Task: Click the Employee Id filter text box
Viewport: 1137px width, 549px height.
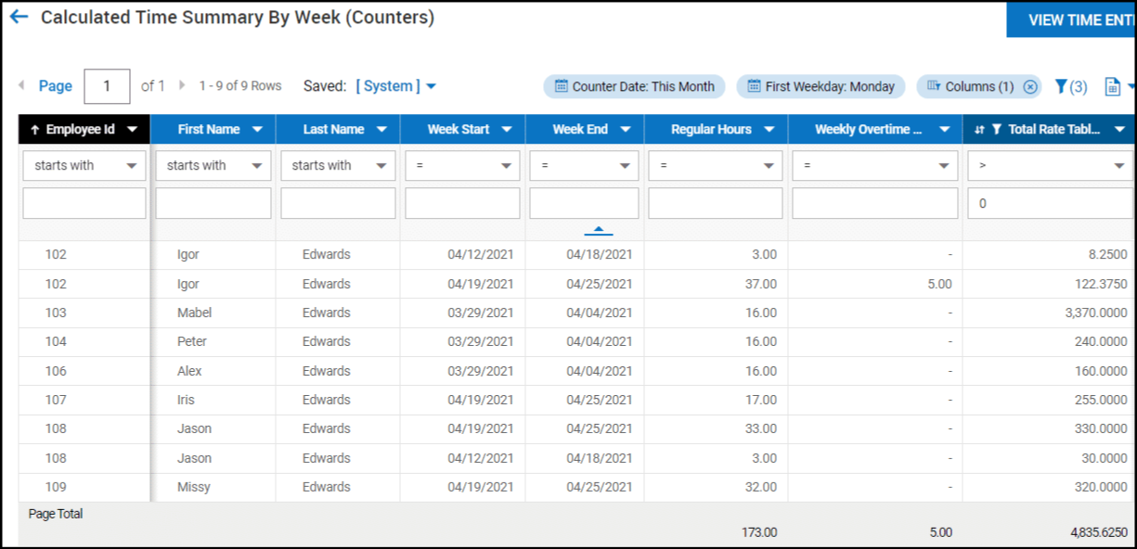Action: point(84,203)
